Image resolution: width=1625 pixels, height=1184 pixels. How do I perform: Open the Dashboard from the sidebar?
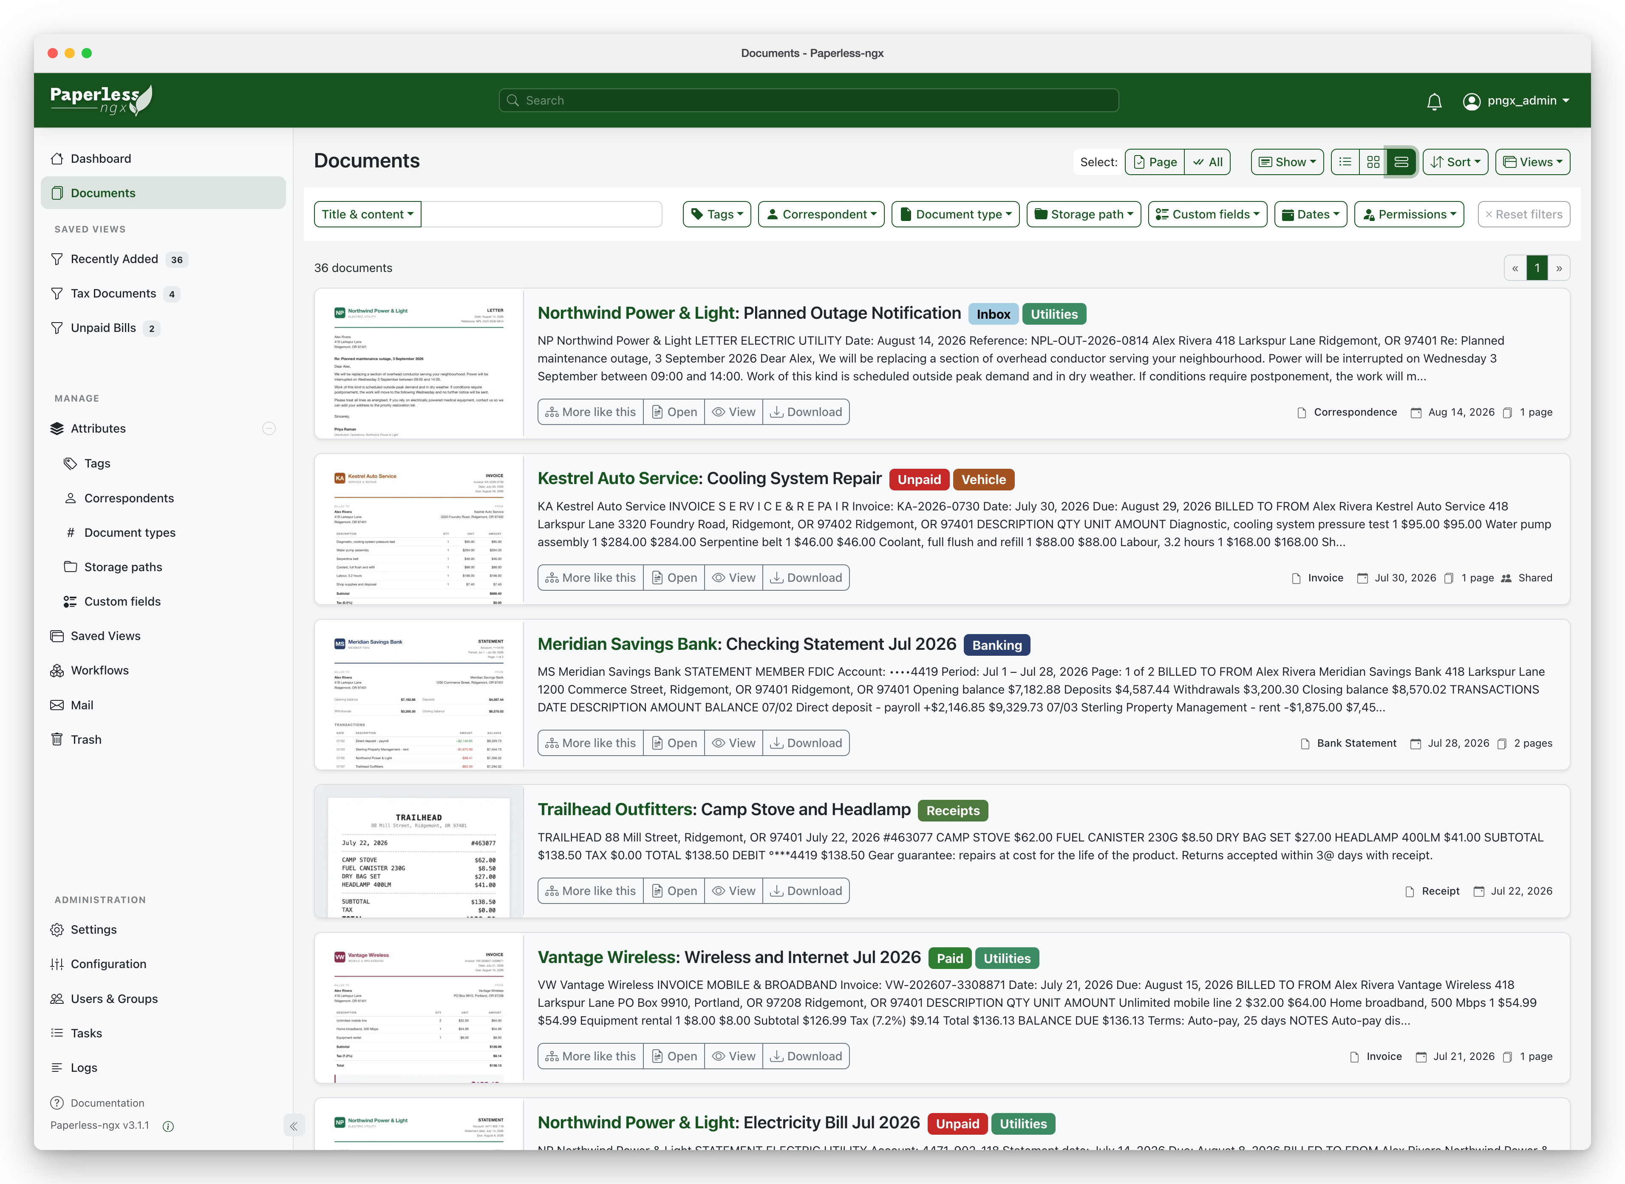click(x=163, y=159)
